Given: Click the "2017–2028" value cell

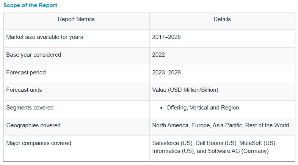Looking at the screenshot, I should (166, 37).
